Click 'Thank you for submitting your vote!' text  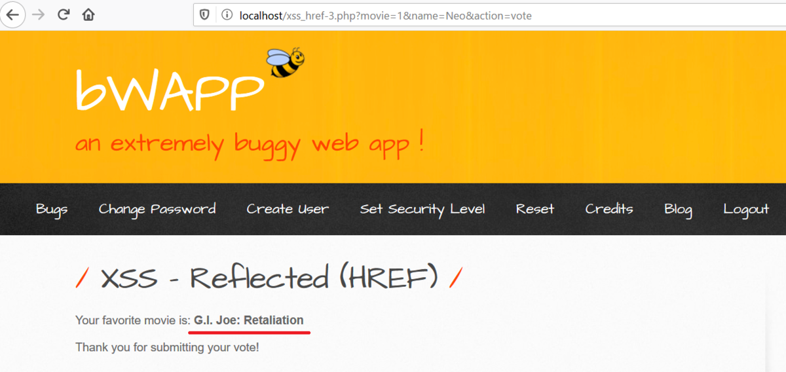tap(167, 347)
